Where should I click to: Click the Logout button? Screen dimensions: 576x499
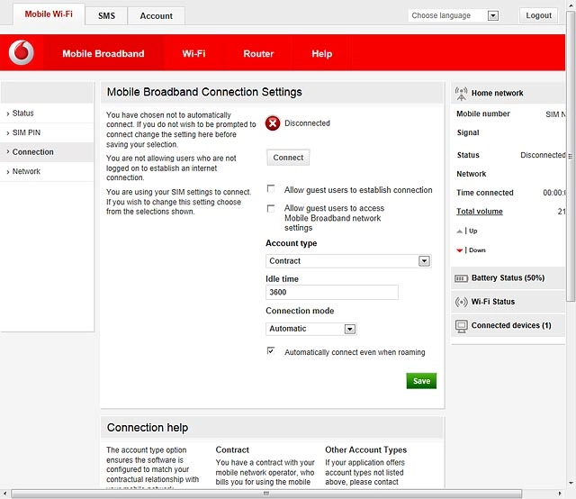click(x=538, y=15)
